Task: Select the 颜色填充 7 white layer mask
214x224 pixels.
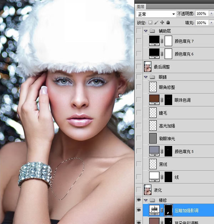Action: pos(168,41)
